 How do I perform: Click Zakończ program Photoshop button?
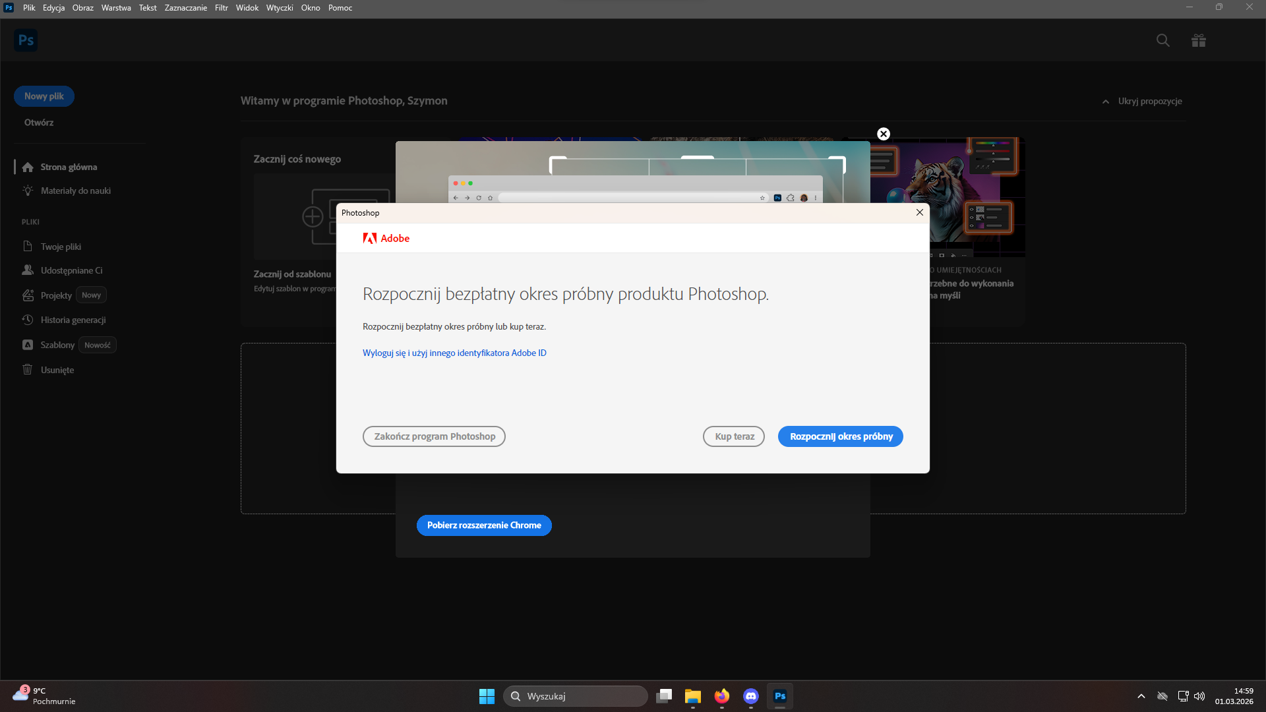pos(434,436)
